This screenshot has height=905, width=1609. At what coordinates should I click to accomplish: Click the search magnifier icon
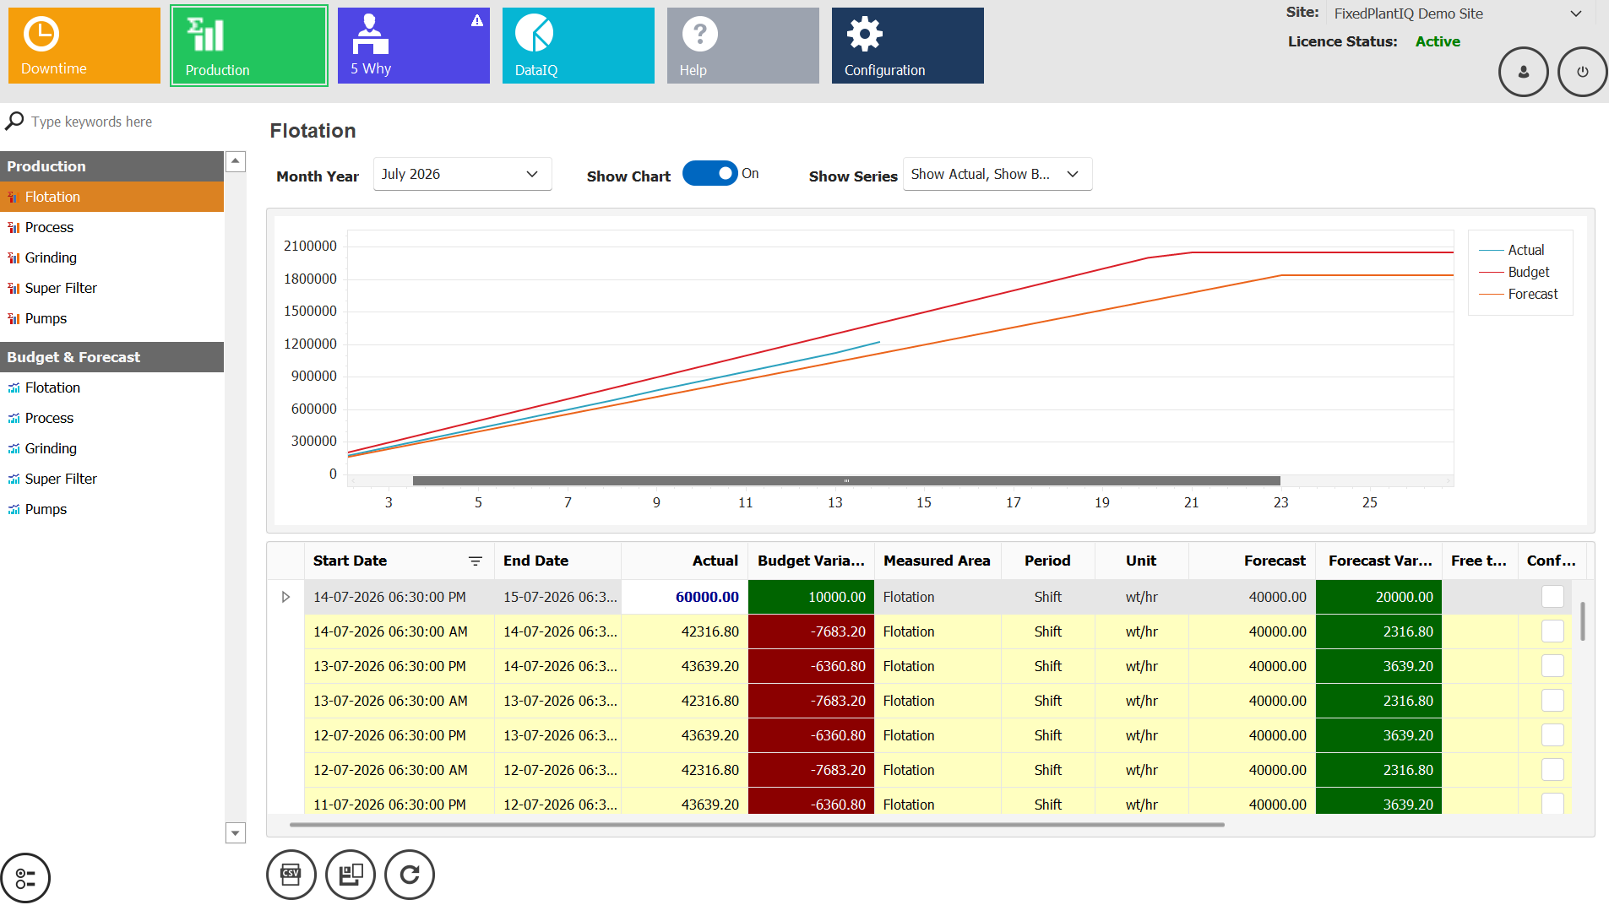pos(14,121)
